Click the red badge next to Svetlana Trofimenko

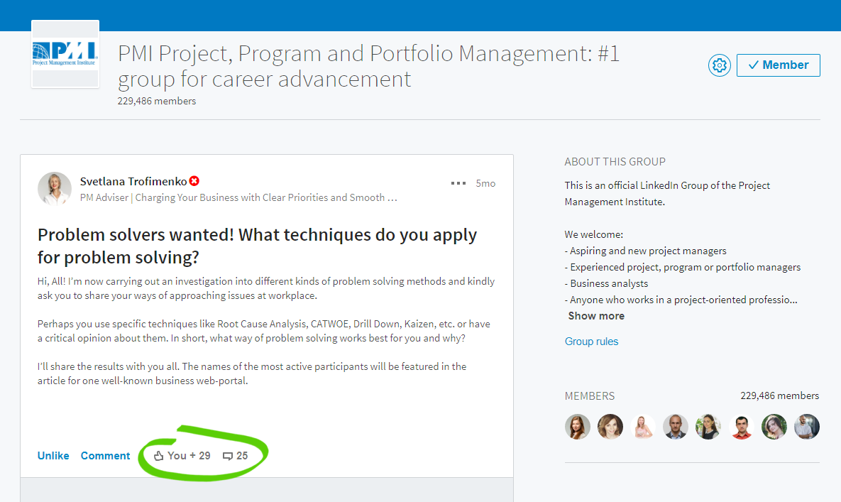[194, 181]
